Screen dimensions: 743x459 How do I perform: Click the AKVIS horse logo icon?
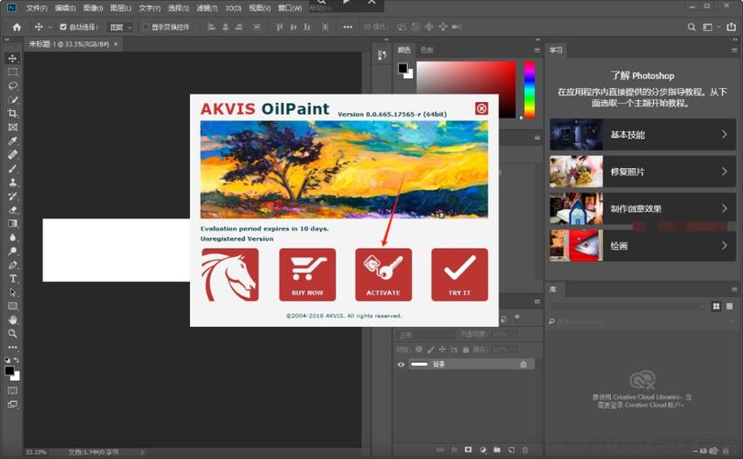(230, 274)
